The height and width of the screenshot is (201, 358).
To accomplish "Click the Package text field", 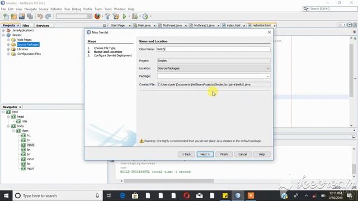I will [211, 76].
